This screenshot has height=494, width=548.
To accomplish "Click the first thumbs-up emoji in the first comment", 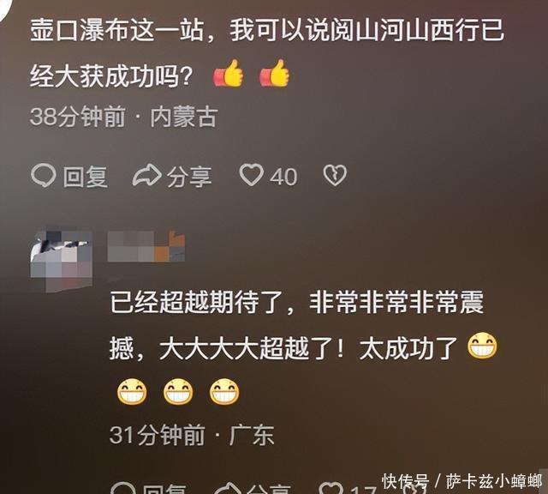I will (x=229, y=73).
